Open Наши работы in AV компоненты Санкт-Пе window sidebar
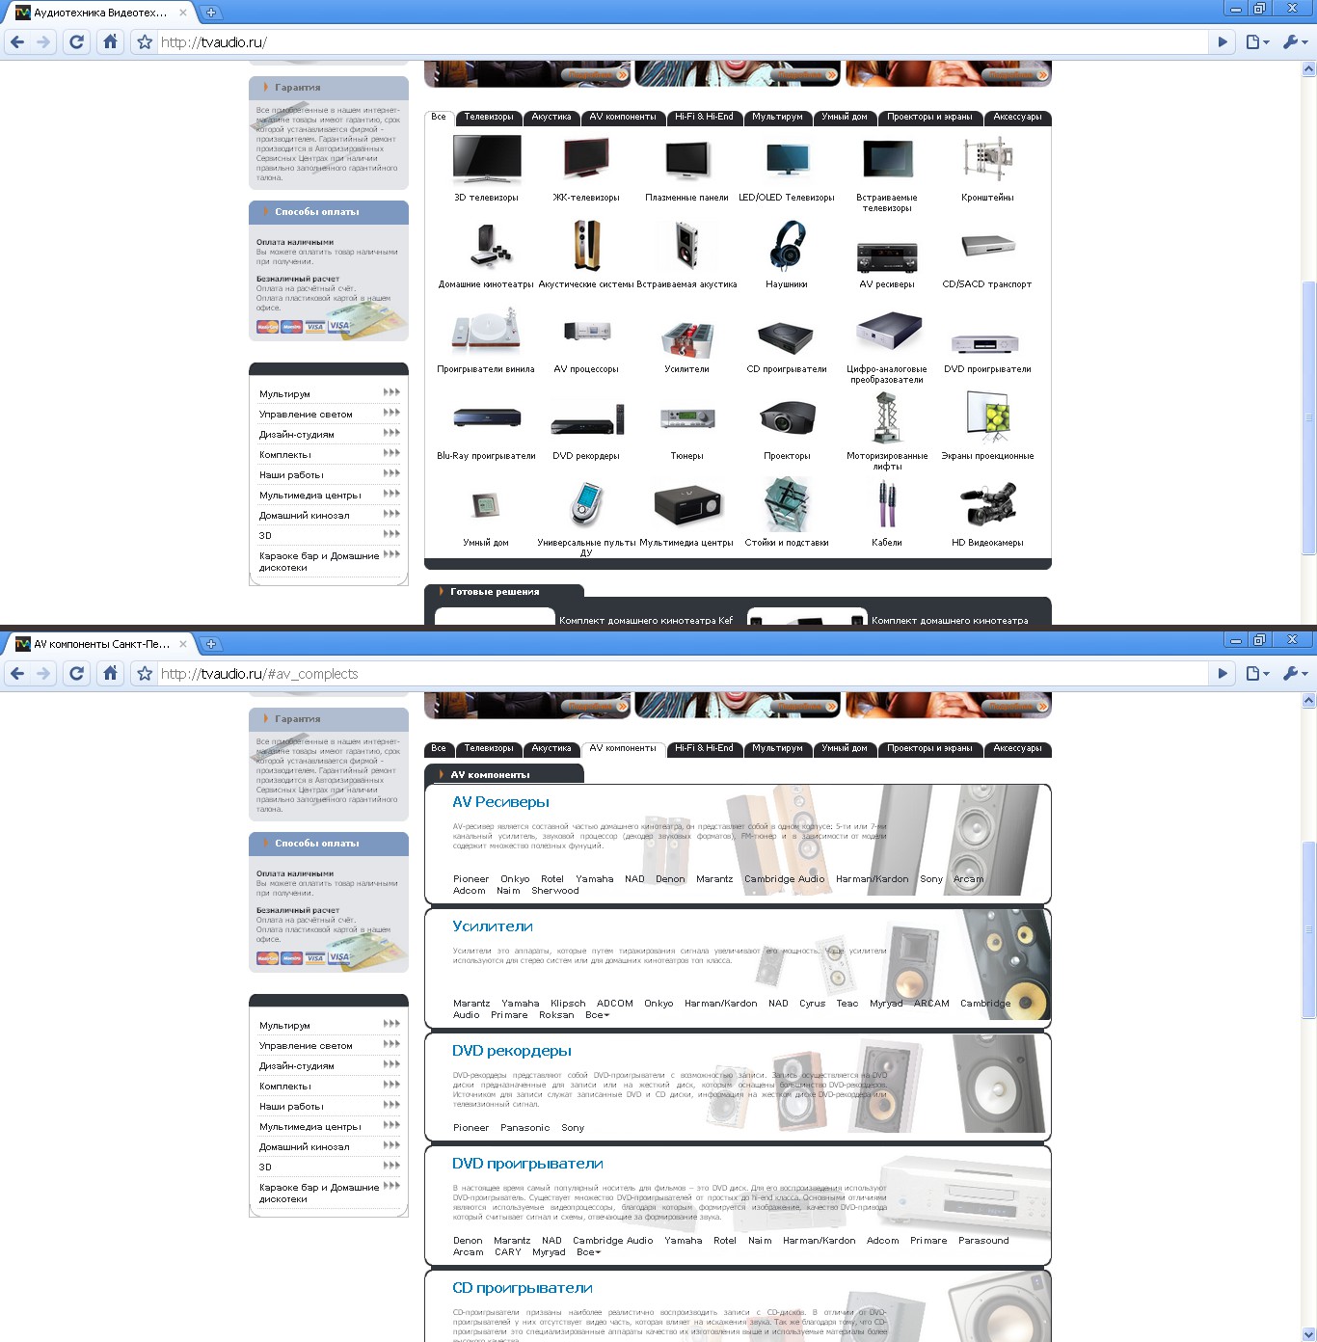Viewport: 1317px width, 1342px height. point(291,1107)
